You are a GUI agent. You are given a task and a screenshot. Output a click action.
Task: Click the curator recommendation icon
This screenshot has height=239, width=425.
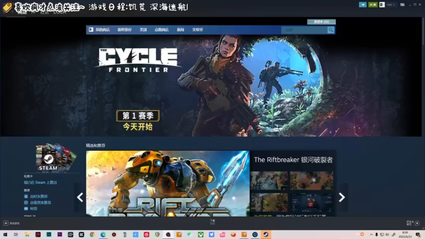(26, 203)
